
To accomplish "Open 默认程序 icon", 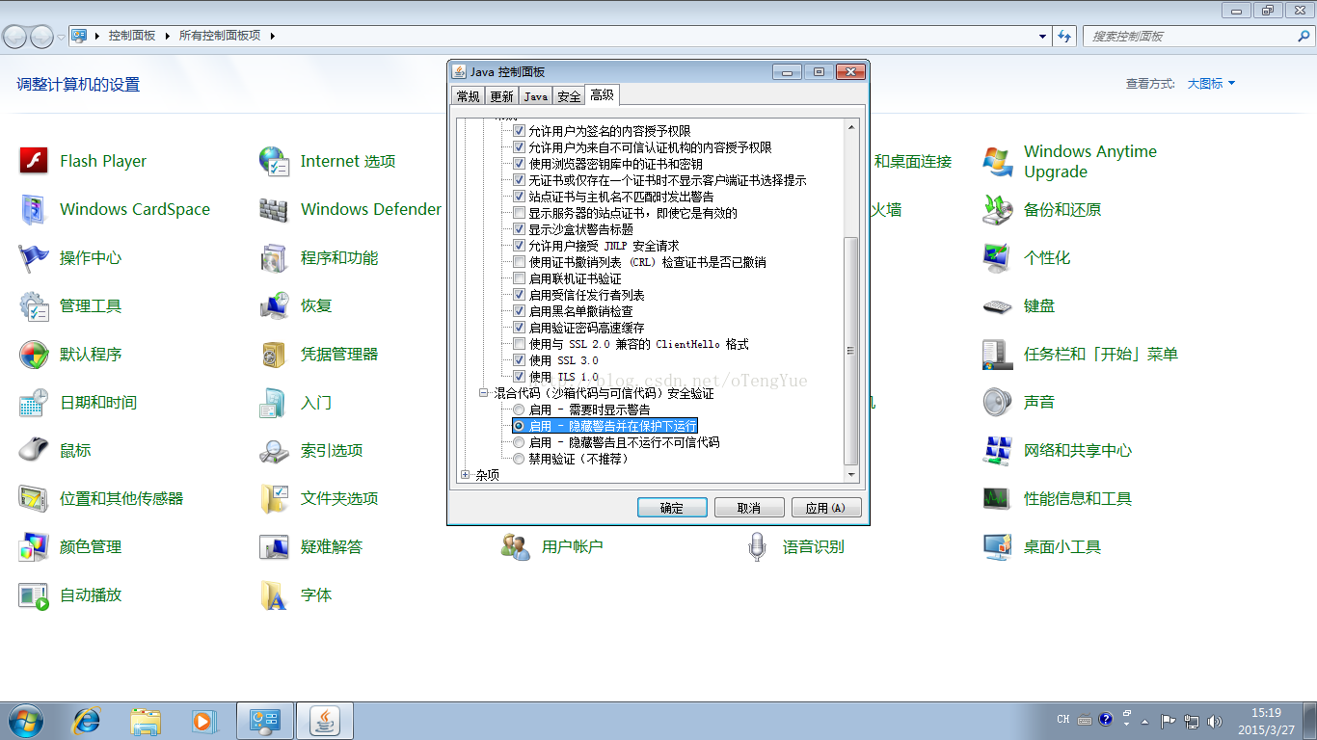I will tap(34, 354).
